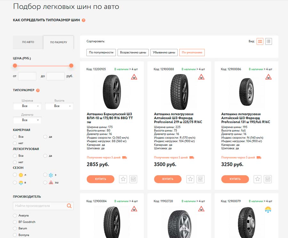
Task: Buy the 2855 руб. Барнаульский tire
Action: coord(100,179)
